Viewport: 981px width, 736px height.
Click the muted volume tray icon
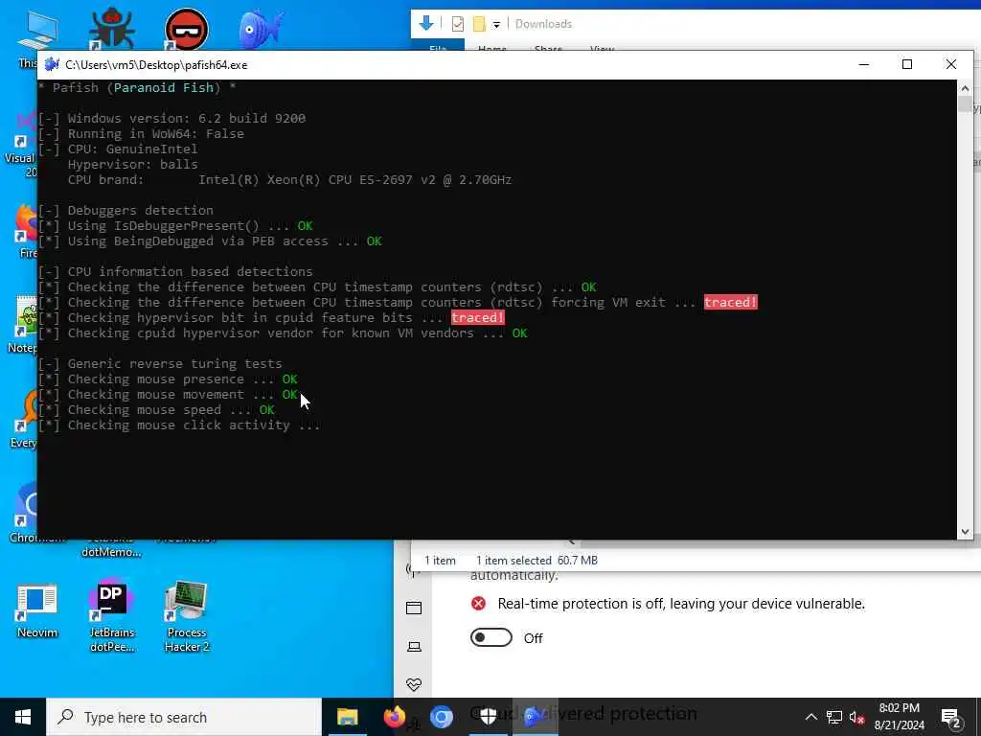pyautogui.click(x=857, y=717)
